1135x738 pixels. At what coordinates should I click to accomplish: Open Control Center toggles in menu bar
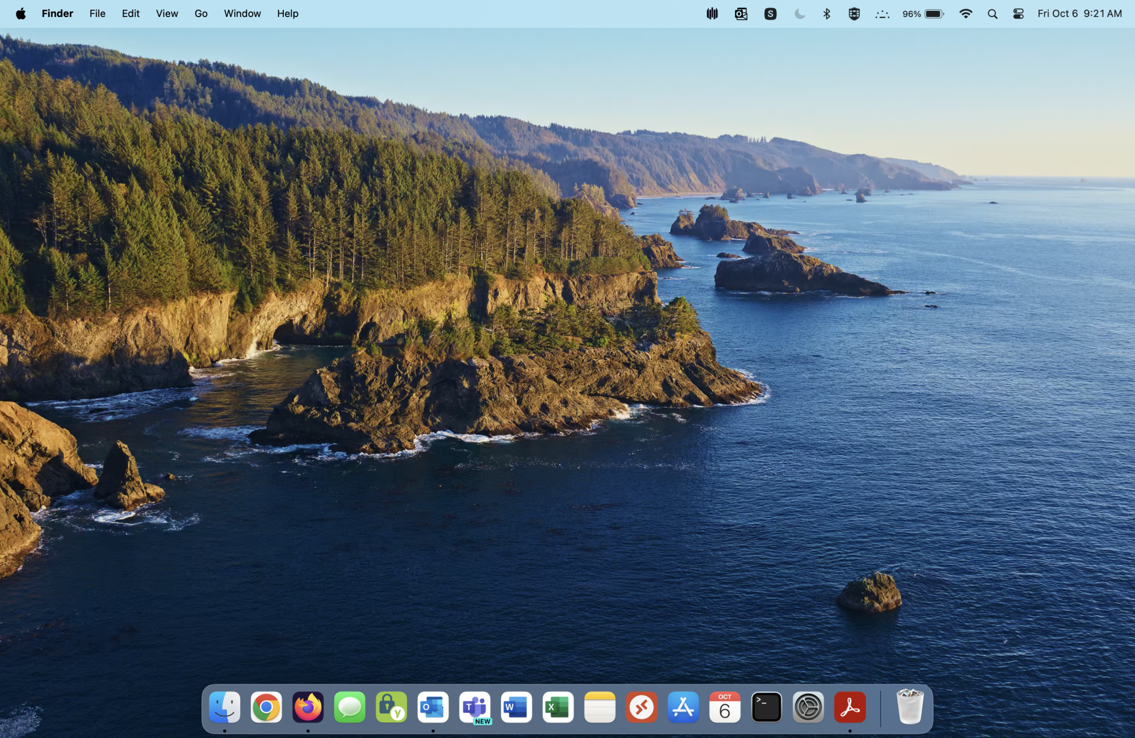pyautogui.click(x=1018, y=14)
